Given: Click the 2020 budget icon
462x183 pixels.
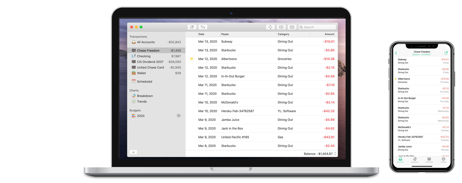Looking at the screenshot, I should 134,116.
